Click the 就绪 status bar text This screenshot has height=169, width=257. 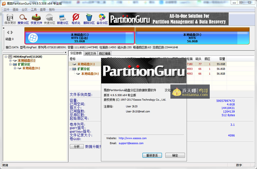(5, 165)
